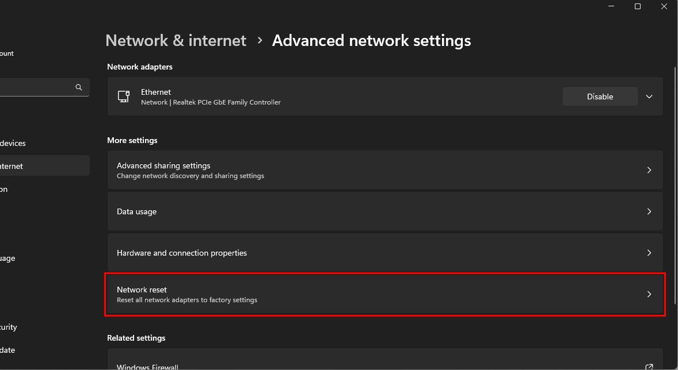Viewport: 678px width, 370px height.
Task: Click the search magnifier icon
Action: (x=79, y=87)
